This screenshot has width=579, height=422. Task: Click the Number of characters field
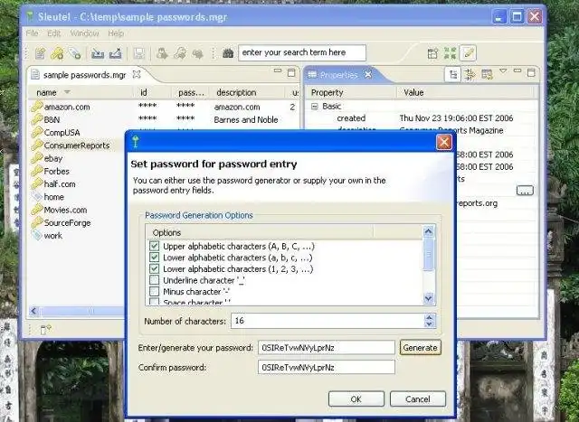[x=327, y=321]
